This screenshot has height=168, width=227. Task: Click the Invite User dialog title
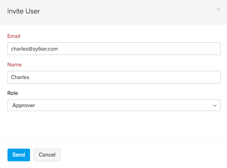[x=24, y=11]
